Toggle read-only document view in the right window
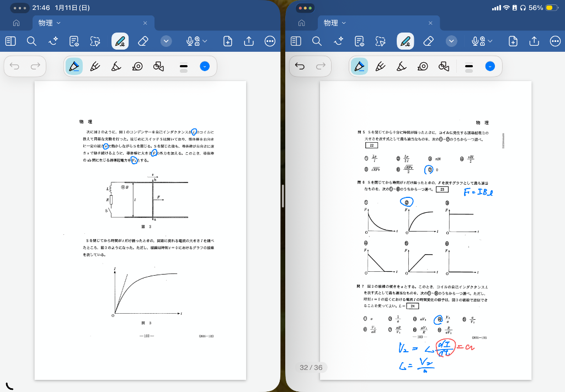This screenshot has width=565, height=392. point(360,41)
